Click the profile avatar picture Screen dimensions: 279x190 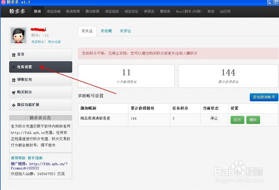click(18, 35)
